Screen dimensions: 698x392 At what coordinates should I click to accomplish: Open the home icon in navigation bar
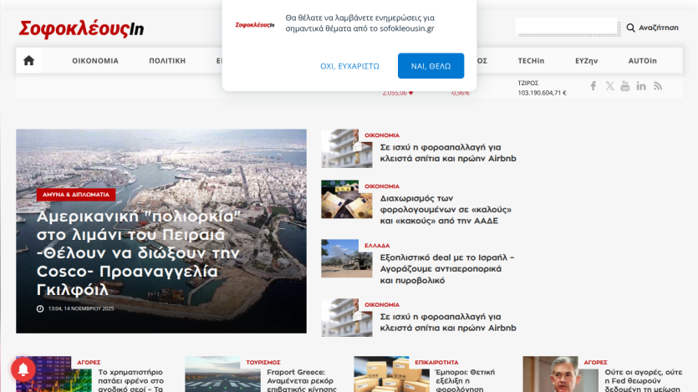[29, 60]
